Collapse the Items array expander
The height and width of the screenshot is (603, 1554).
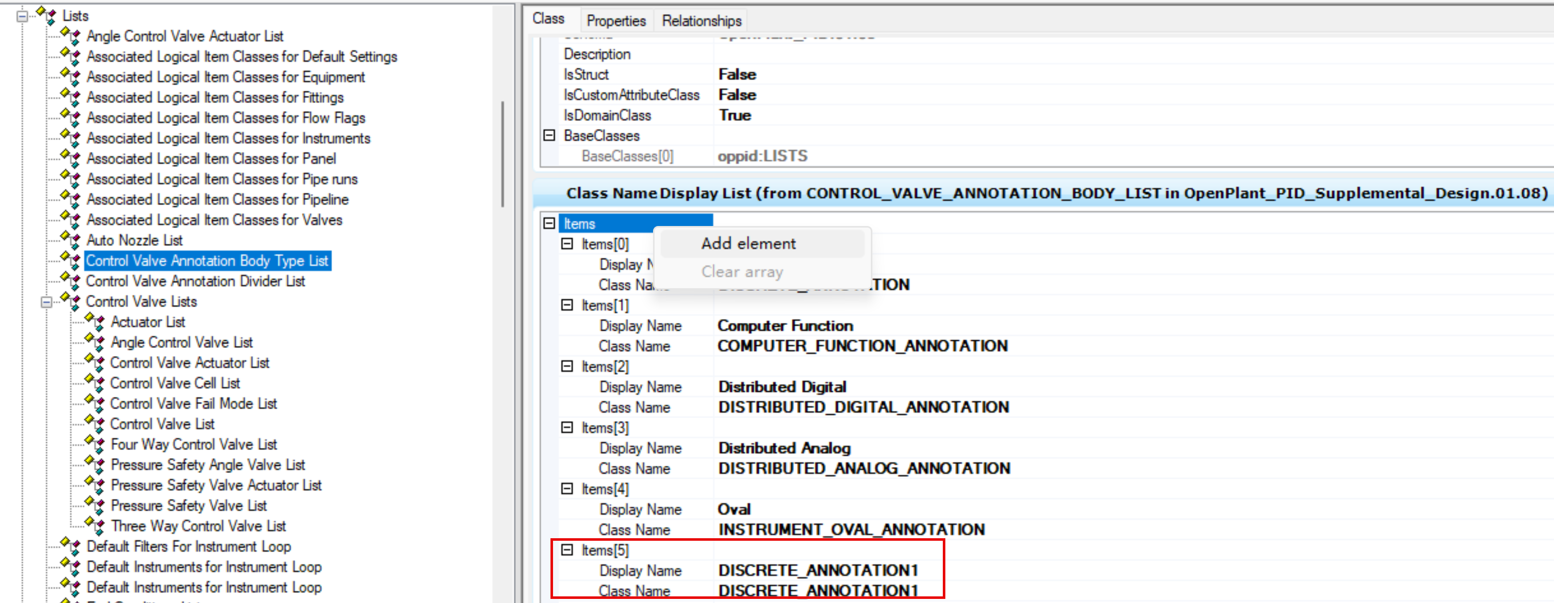pos(549,224)
